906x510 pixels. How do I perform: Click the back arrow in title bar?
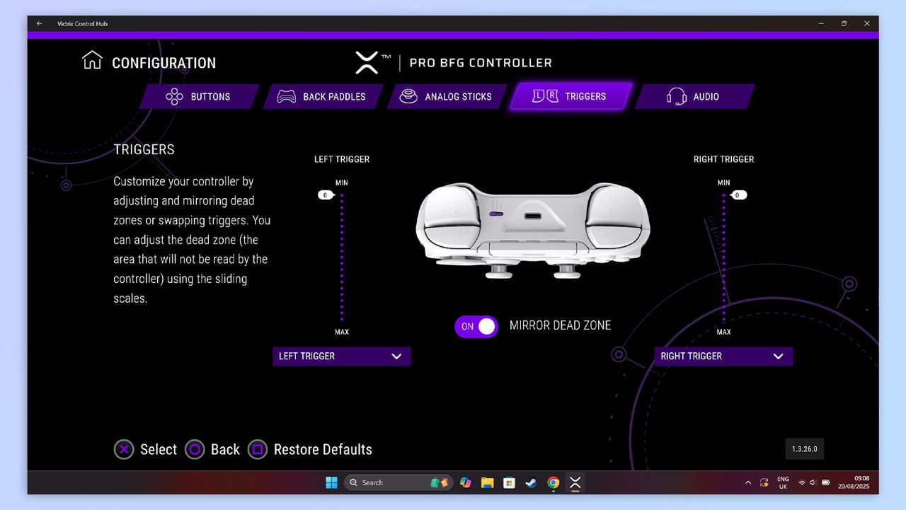coord(40,23)
